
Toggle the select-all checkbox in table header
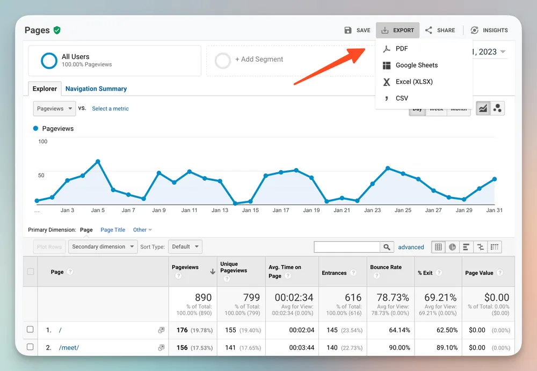coord(30,272)
